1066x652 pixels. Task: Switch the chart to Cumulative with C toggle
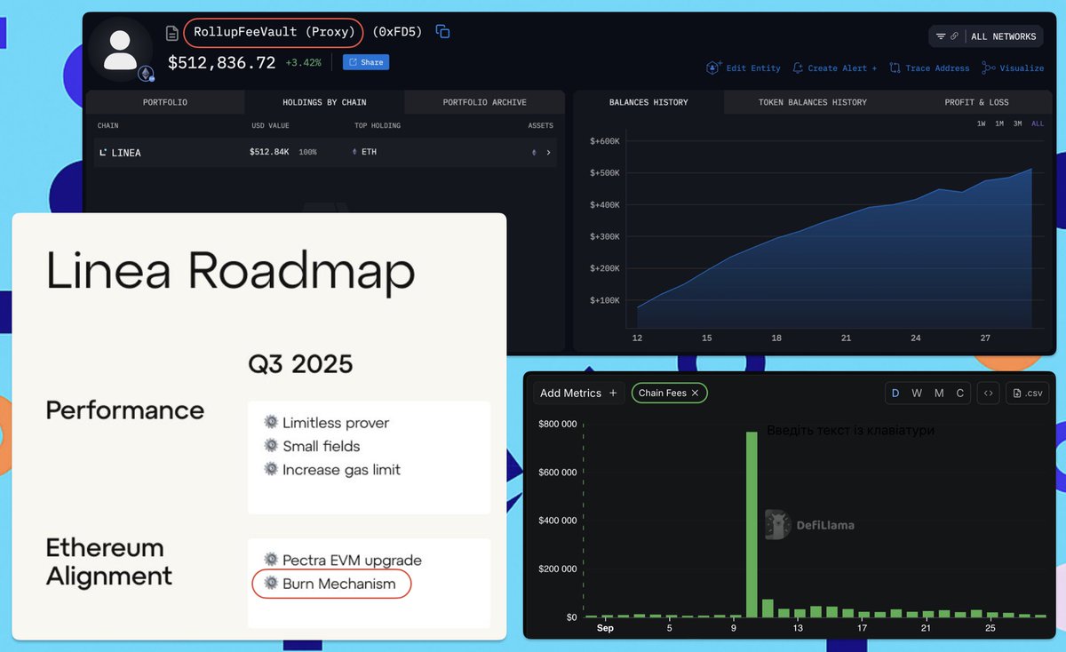coord(959,393)
